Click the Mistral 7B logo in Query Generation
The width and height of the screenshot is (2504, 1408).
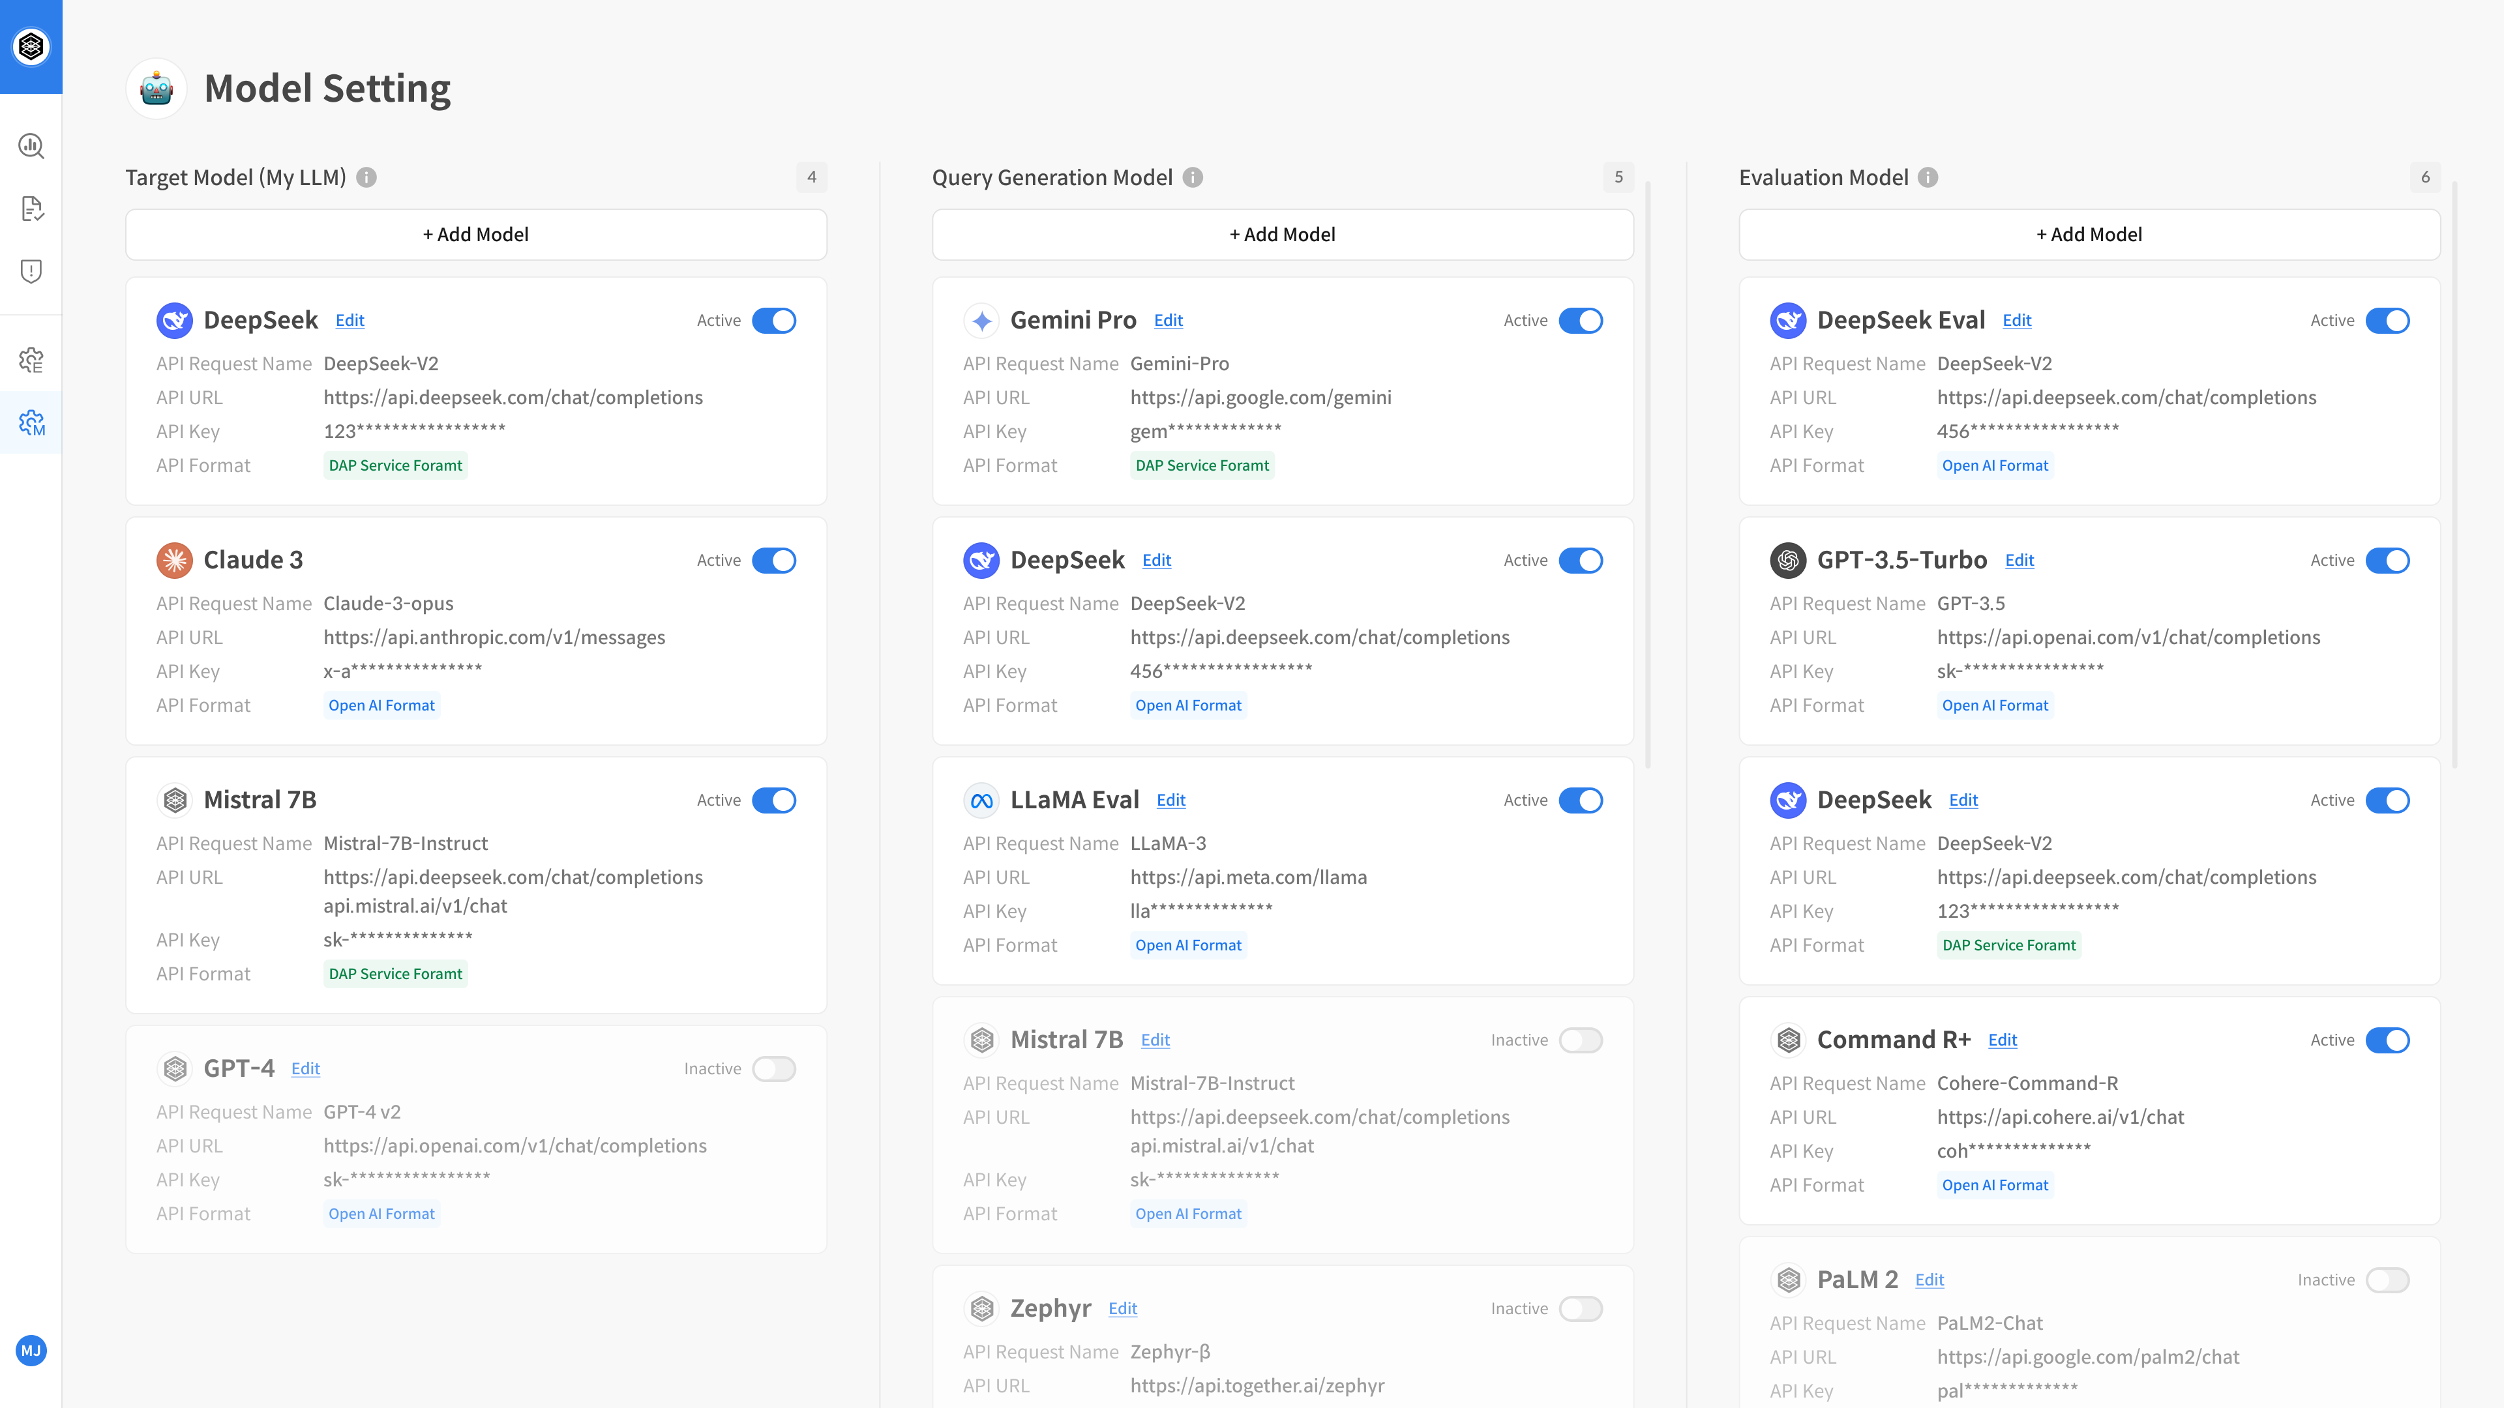pos(982,1041)
